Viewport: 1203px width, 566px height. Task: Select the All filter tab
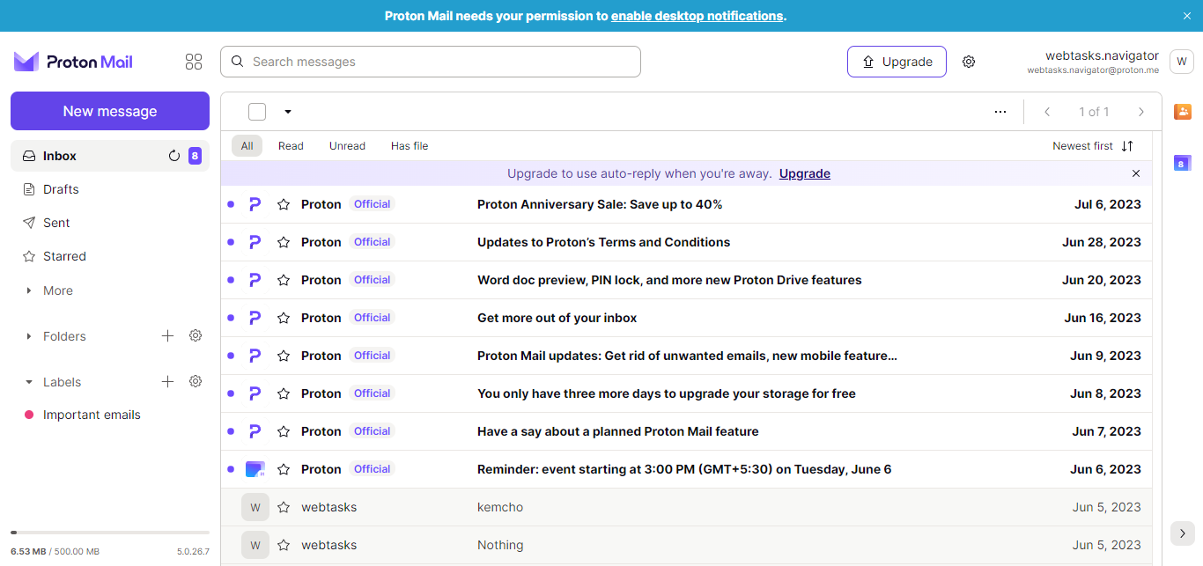coord(247,146)
